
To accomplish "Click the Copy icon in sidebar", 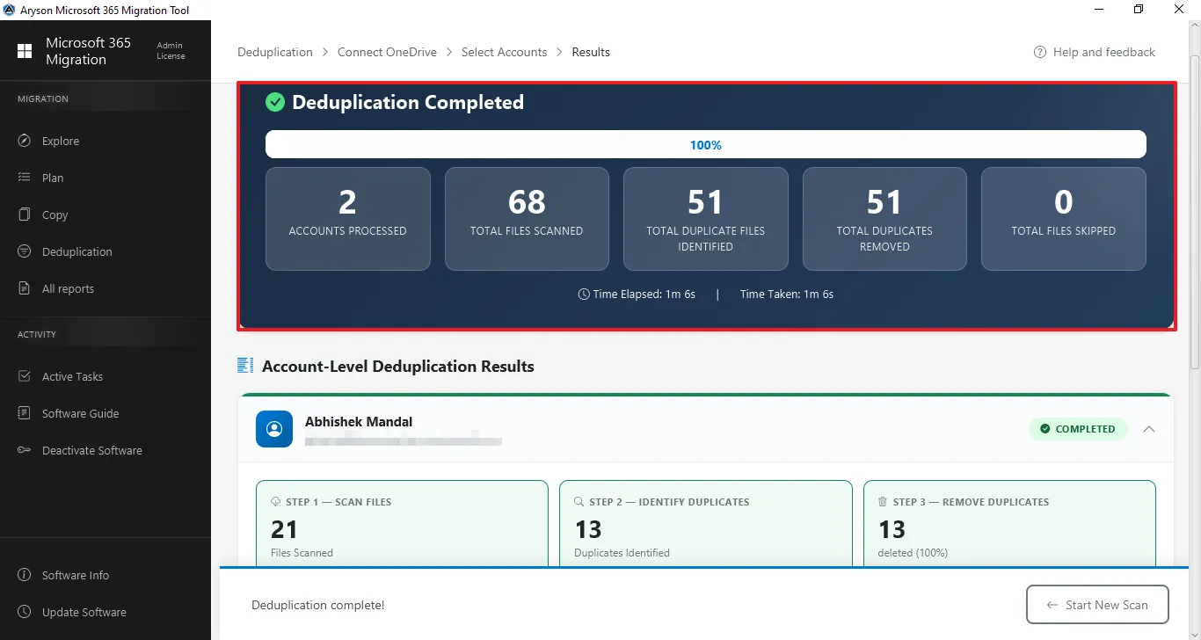I will click(x=25, y=215).
